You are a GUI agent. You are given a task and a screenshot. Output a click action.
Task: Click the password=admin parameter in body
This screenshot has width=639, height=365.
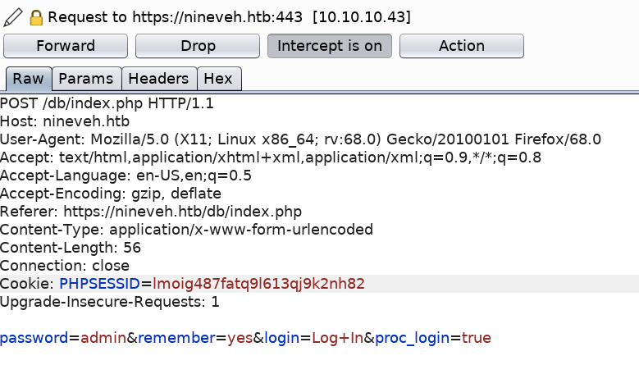(x=62, y=338)
